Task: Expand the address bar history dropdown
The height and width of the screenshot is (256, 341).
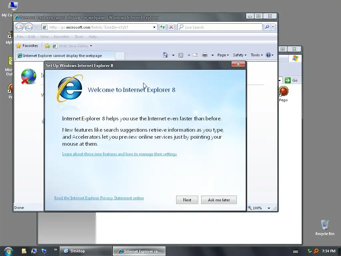Action: (154, 27)
